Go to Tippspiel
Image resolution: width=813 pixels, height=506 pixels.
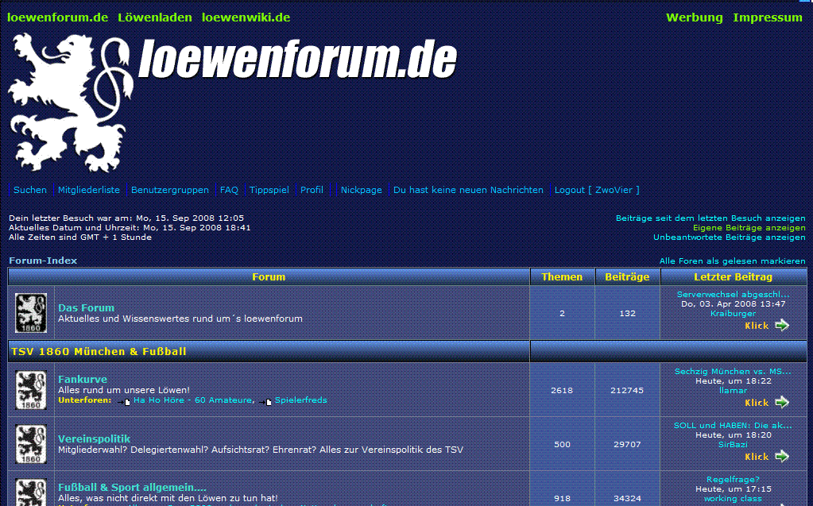(269, 190)
